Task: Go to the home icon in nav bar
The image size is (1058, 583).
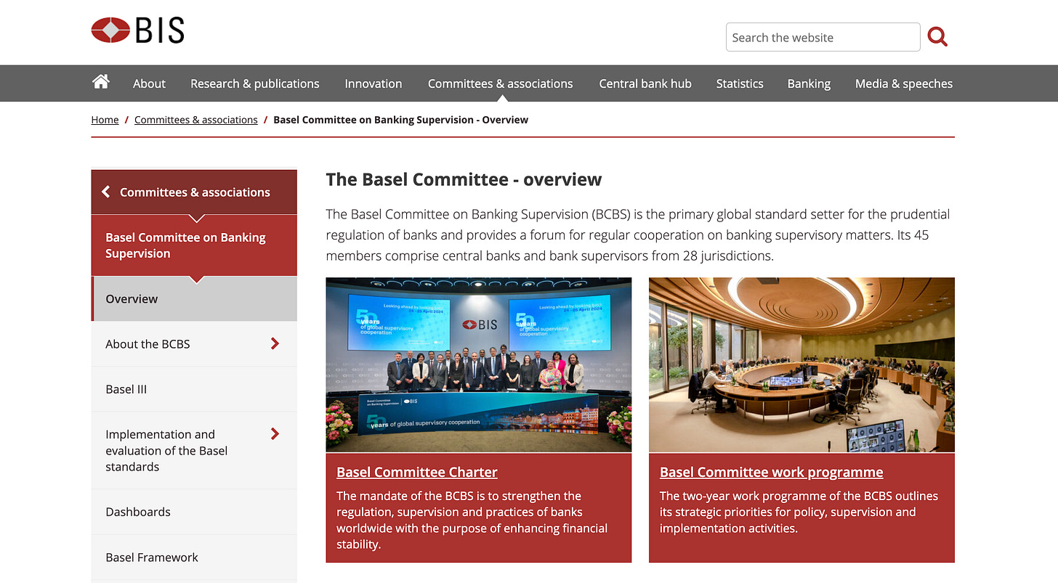Action: (x=101, y=82)
